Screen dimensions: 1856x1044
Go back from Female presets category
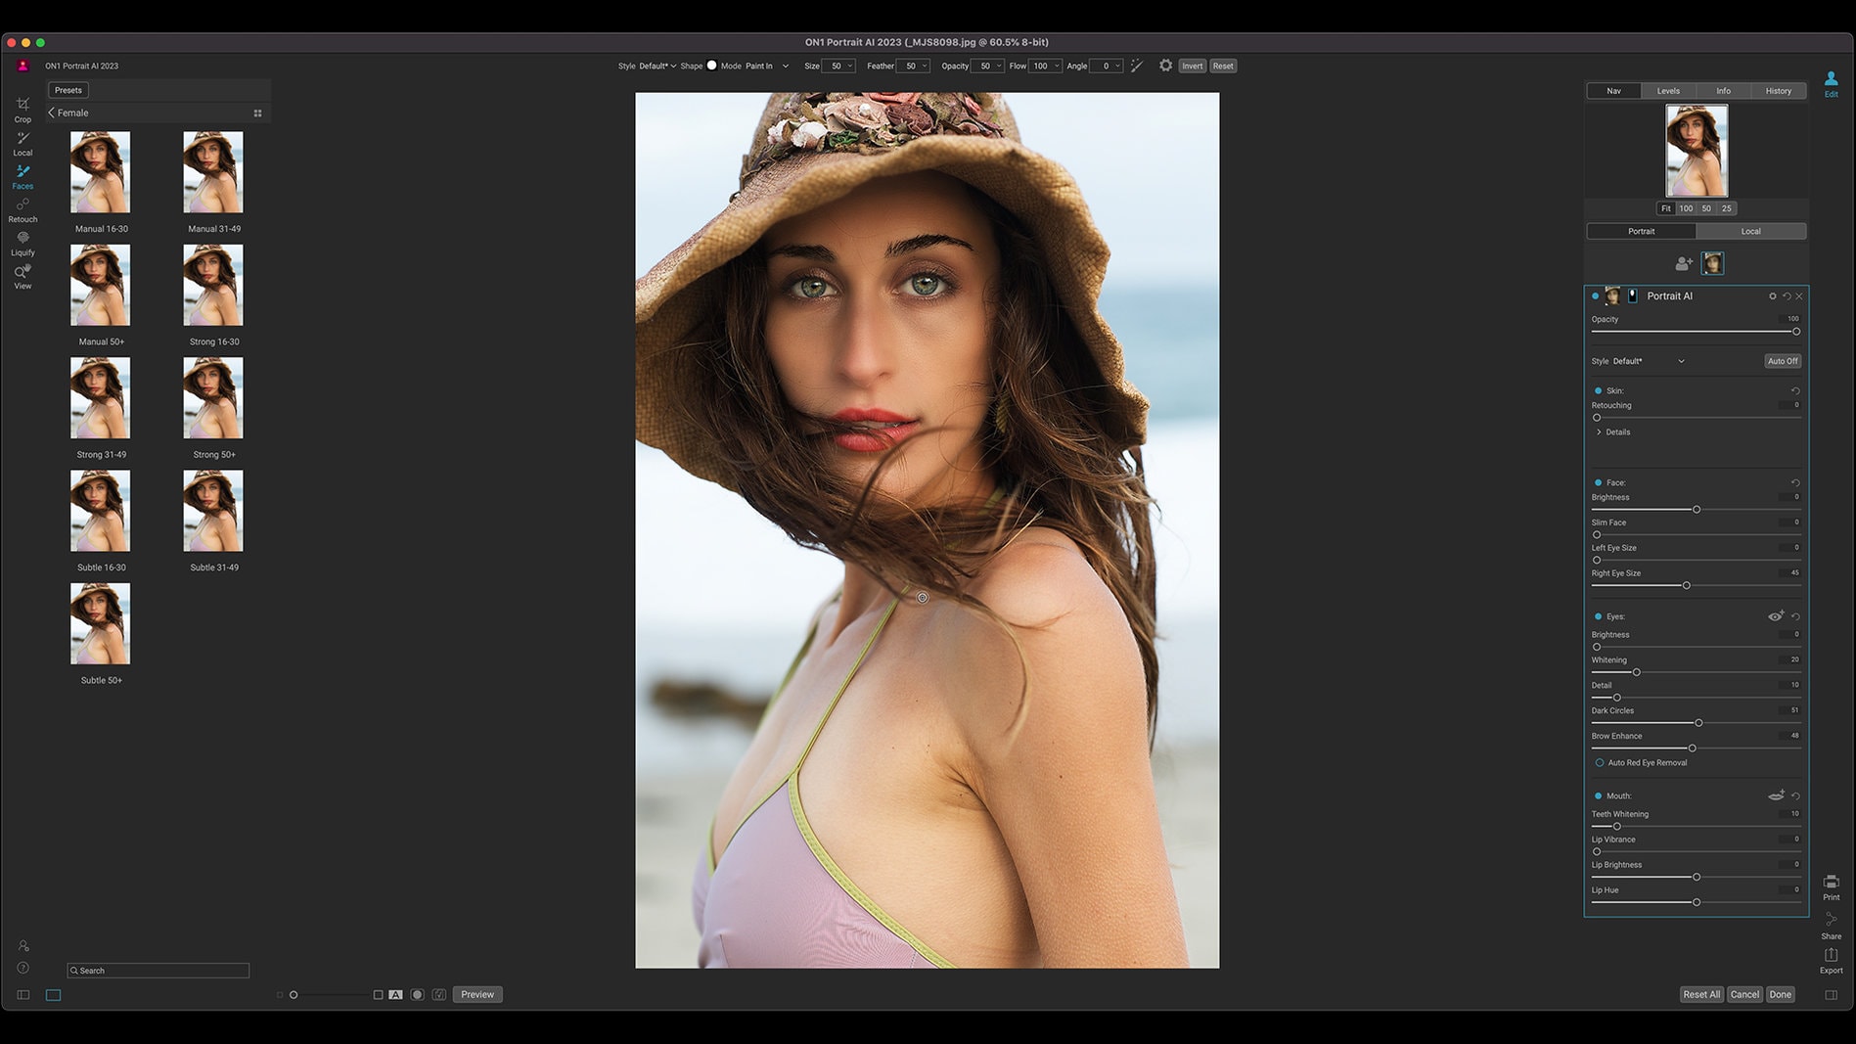[x=52, y=113]
